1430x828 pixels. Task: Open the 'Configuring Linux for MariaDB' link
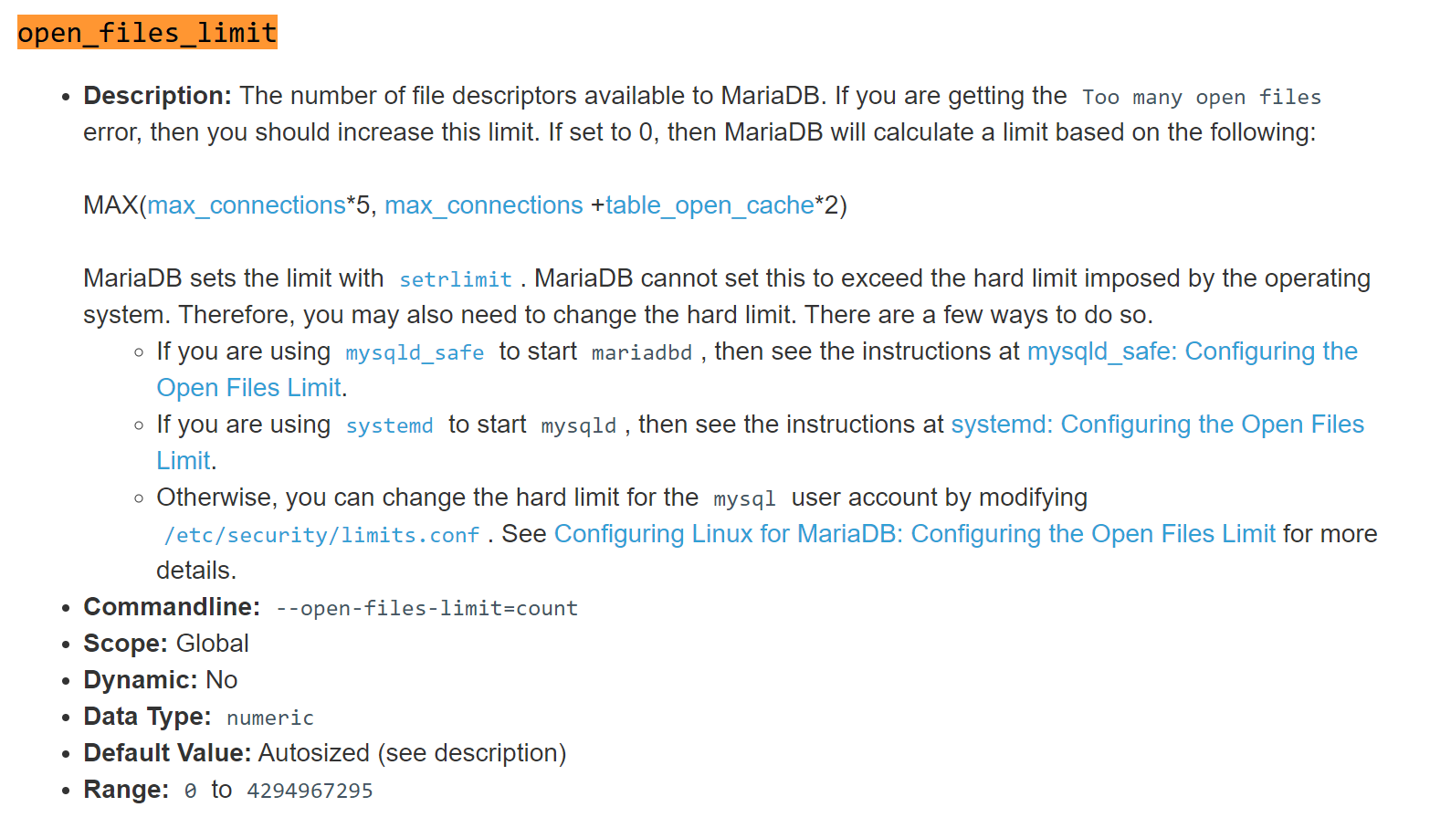tap(914, 534)
